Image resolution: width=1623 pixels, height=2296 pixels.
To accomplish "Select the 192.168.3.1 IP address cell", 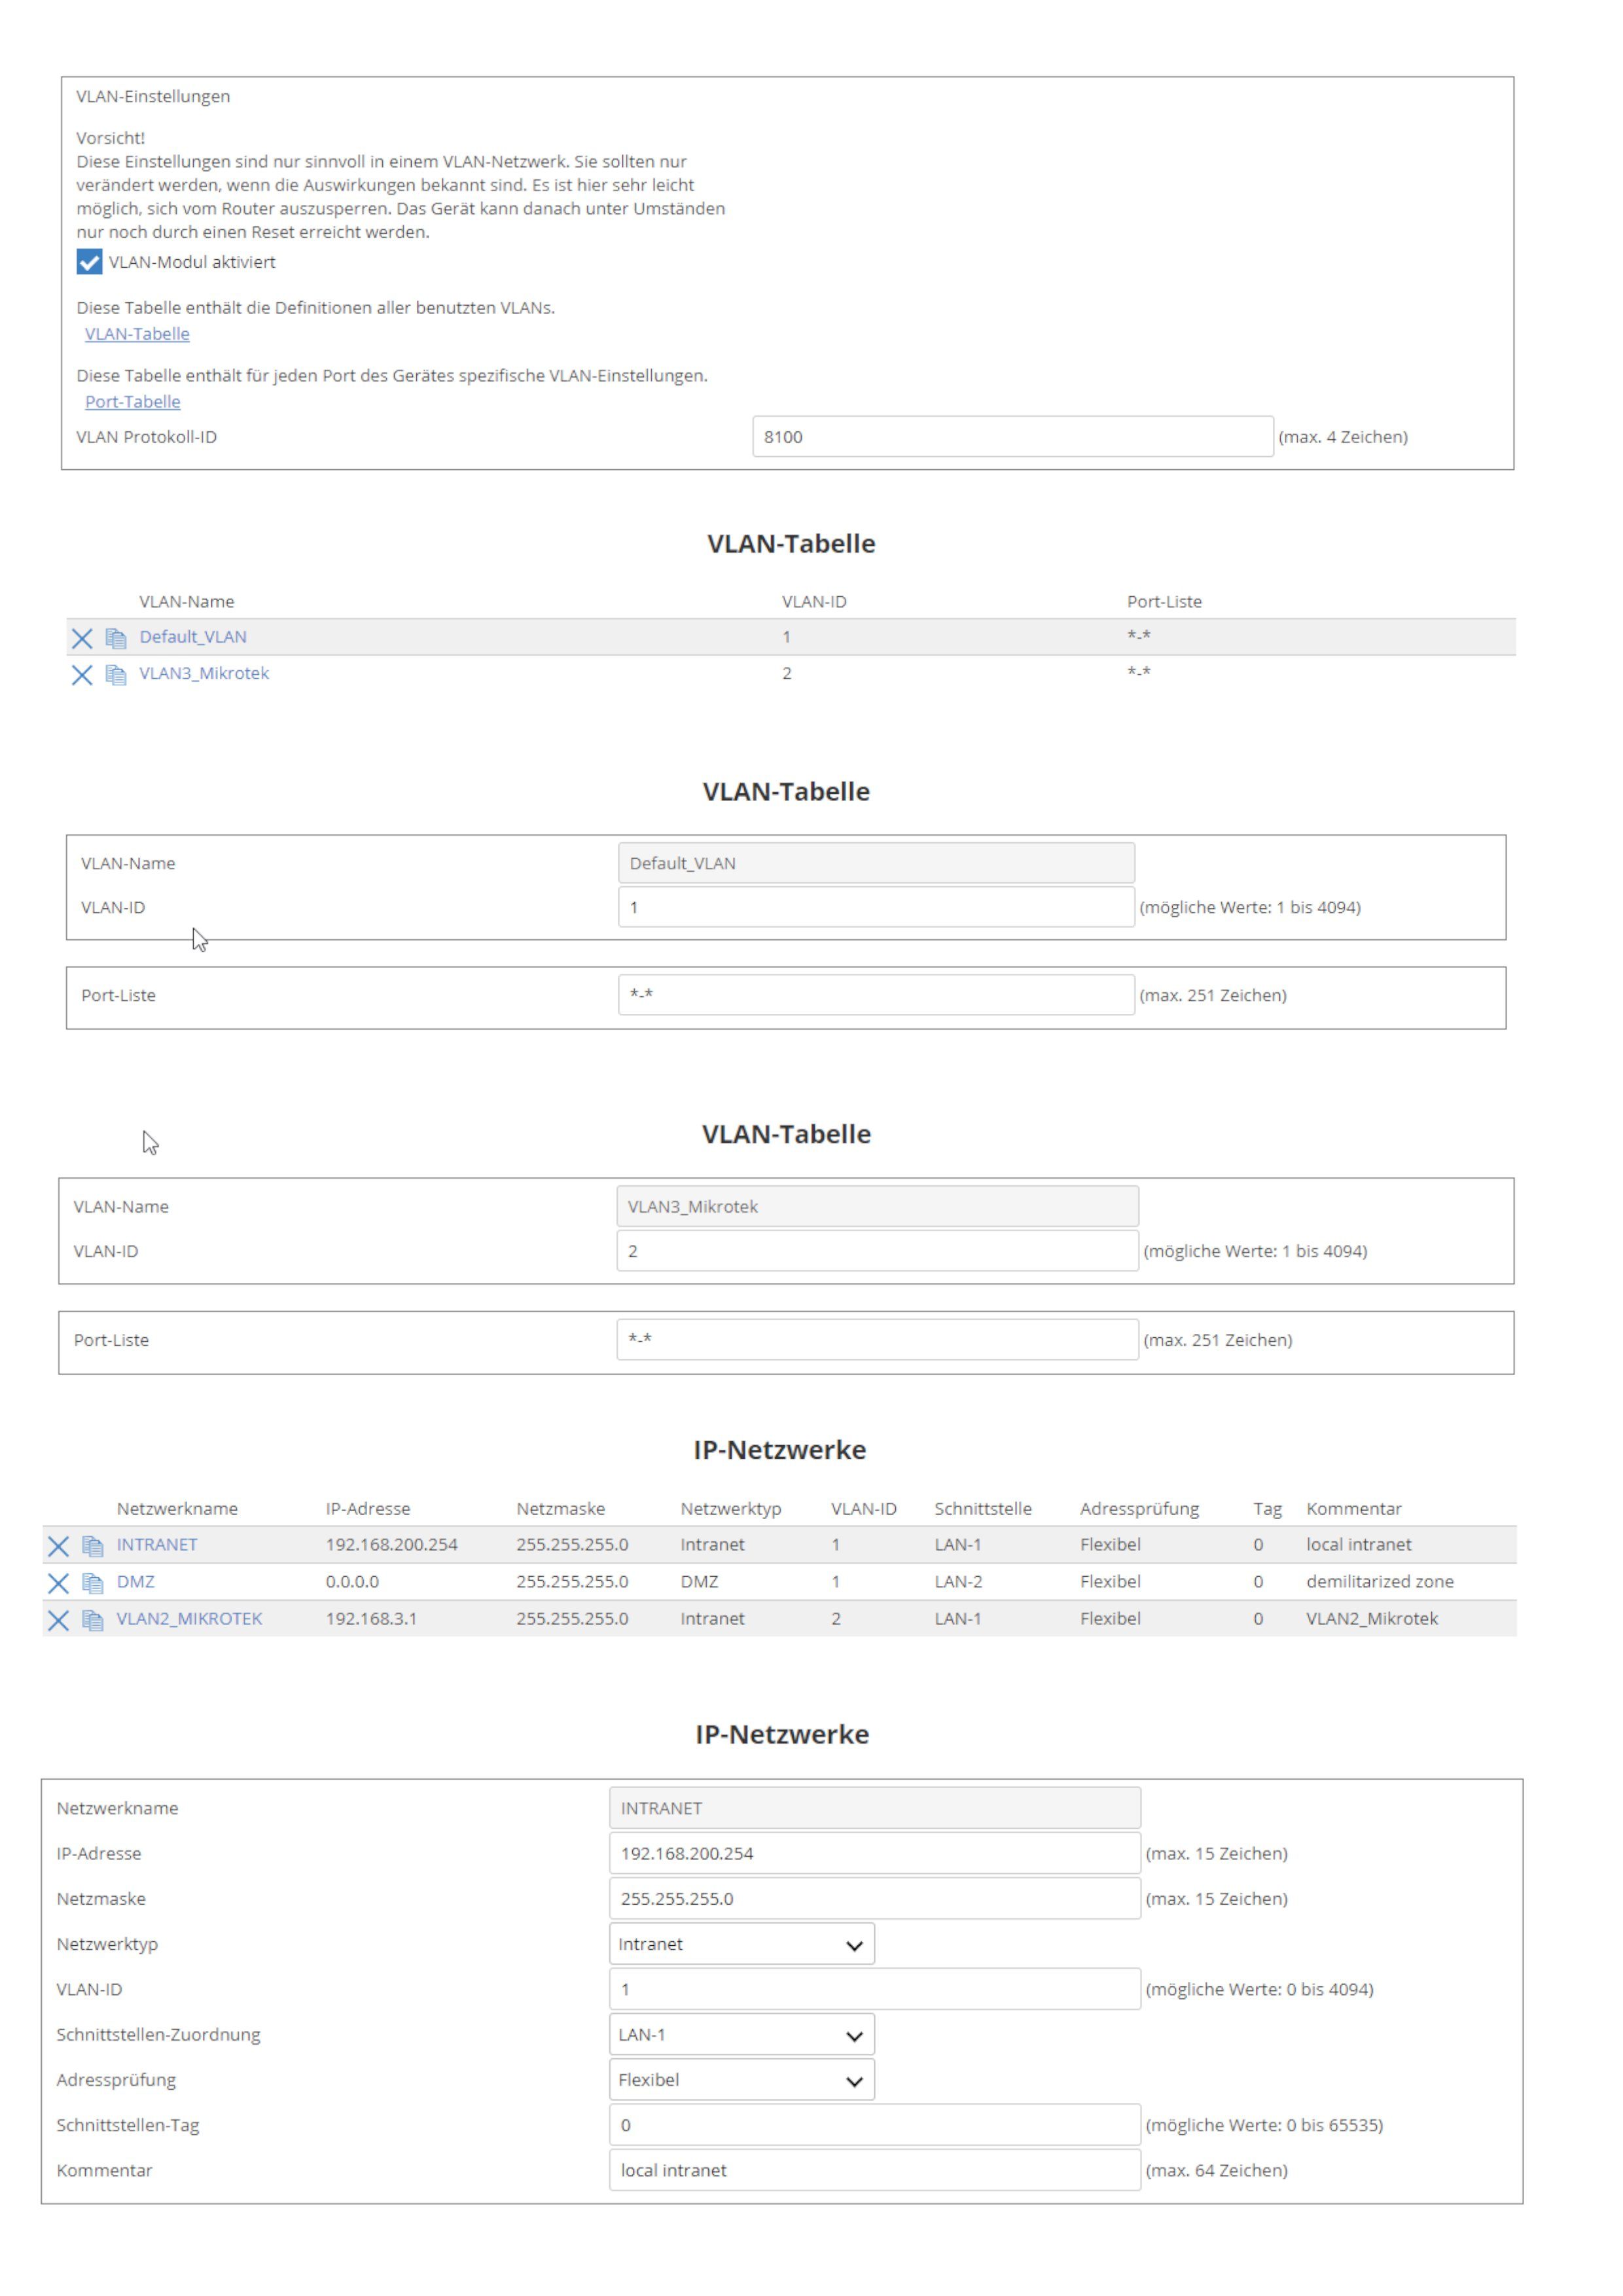I will tap(371, 1619).
